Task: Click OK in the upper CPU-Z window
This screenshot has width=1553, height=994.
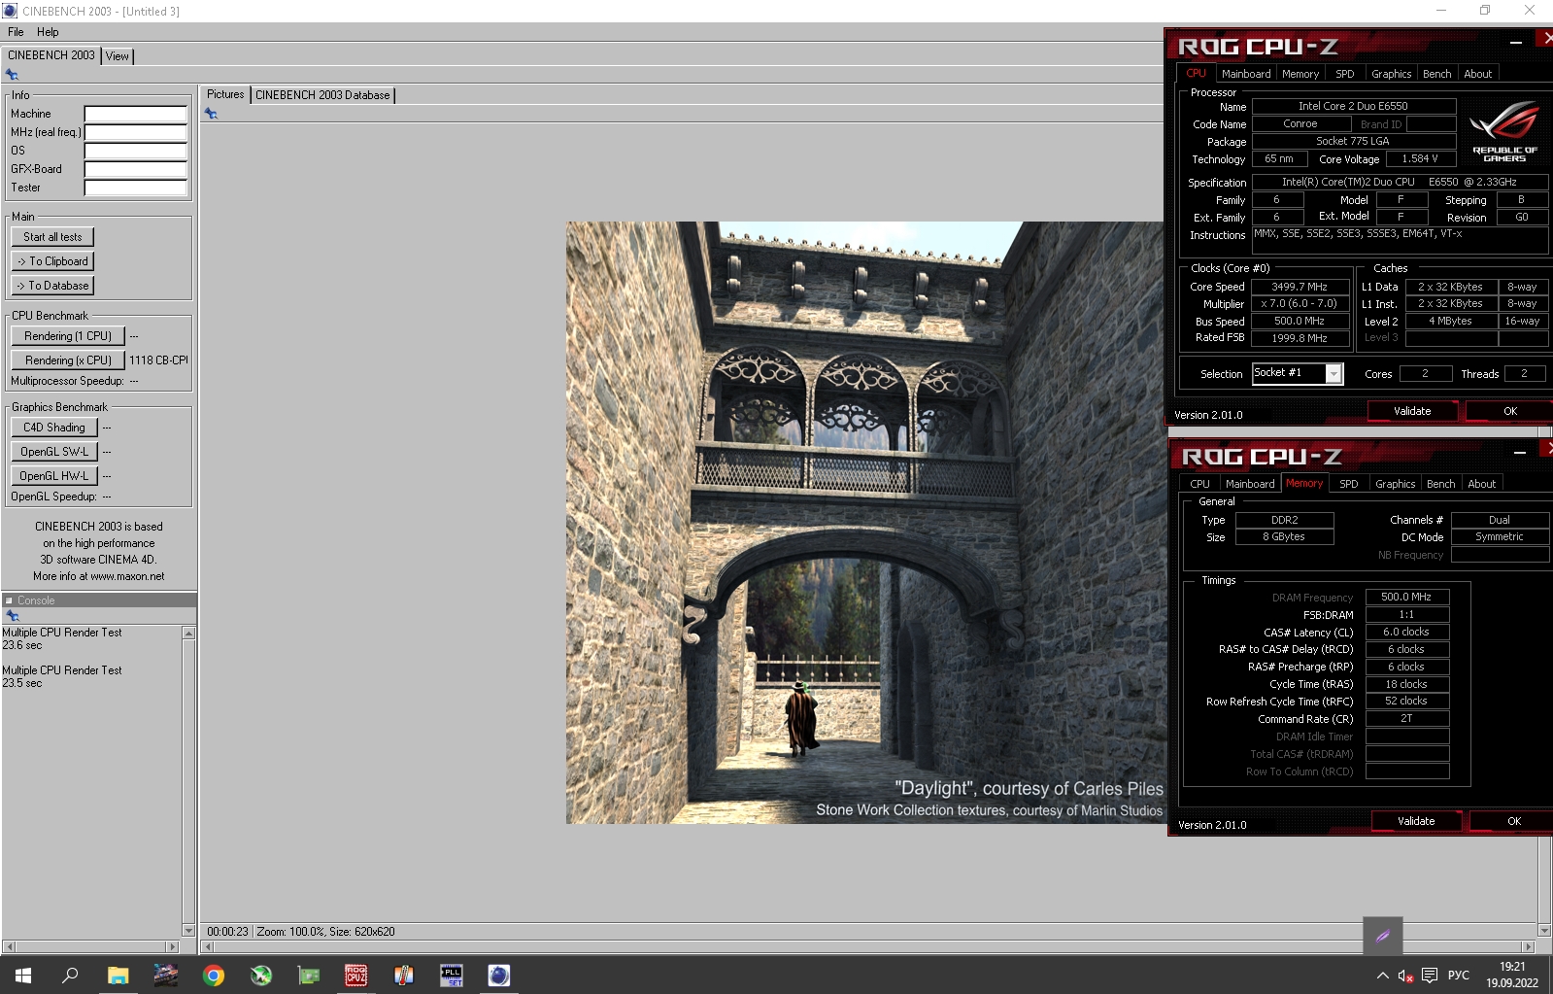Action: tap(1509, 411)
